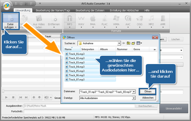Choose the AMR output format
Viewport: 191px width, 121px height.
[163, 21]
